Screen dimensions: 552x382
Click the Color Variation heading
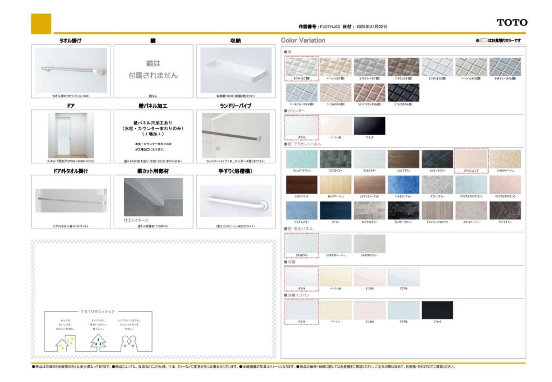303,40
